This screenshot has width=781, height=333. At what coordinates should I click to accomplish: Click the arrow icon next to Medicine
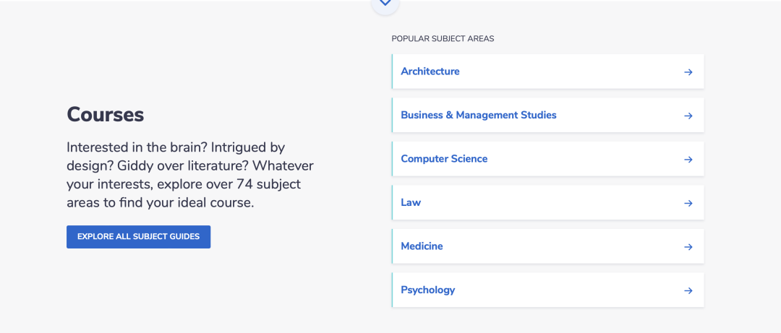tap(688, 247)
